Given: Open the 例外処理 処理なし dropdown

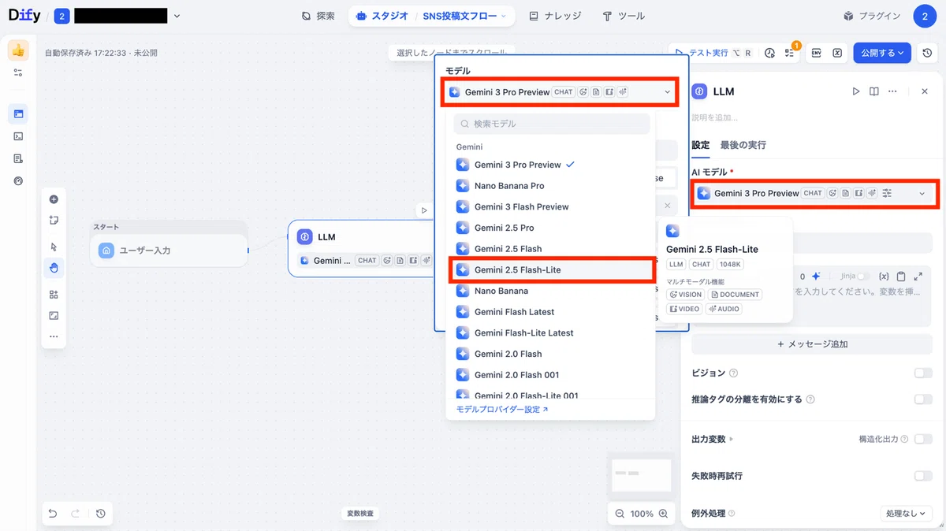Looking at the screenshot, I should pos(907,514).
